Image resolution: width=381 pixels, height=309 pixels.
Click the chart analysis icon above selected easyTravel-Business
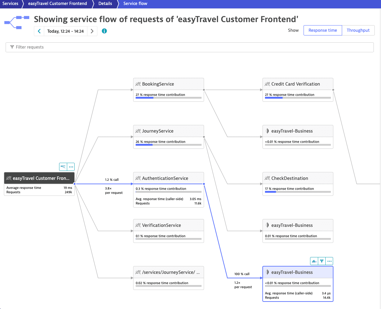click(x=314, y=261)
